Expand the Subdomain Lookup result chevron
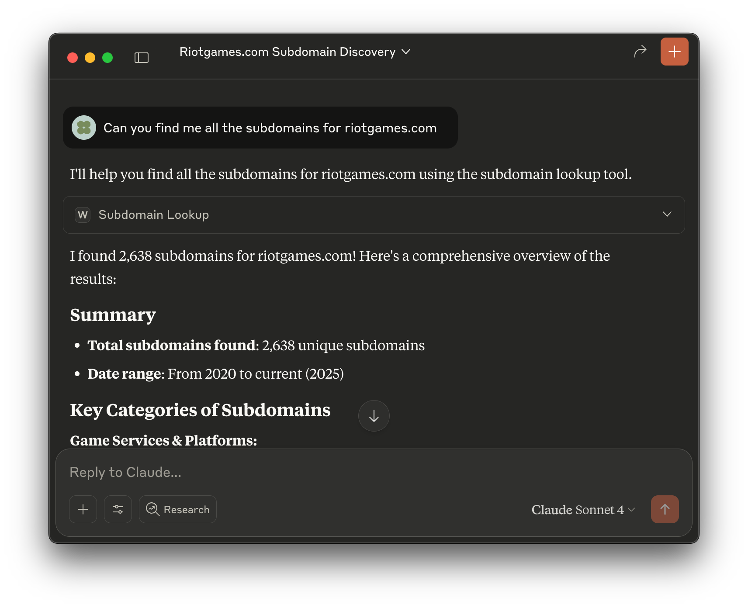 pyautogui.click(x=667, y=214)
